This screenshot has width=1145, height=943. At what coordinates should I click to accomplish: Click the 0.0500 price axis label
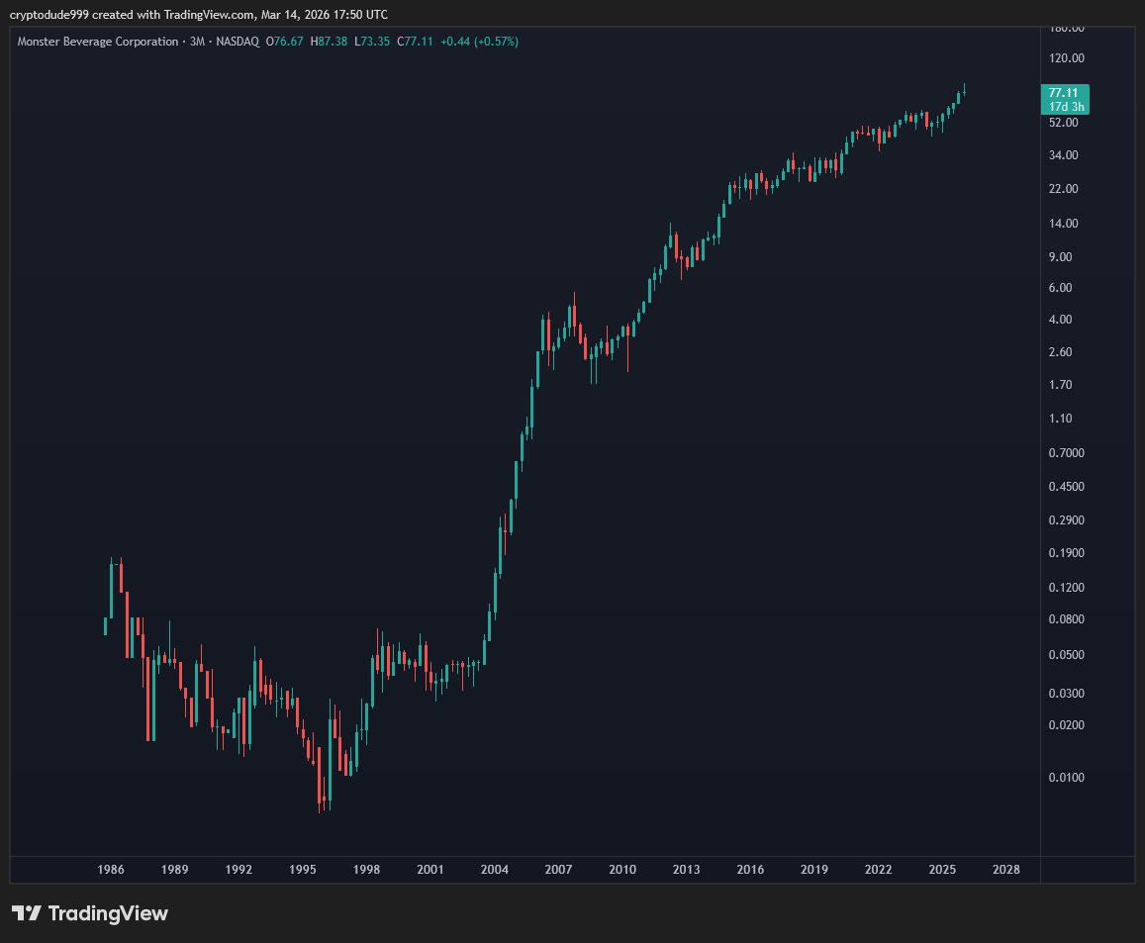point(1066,655)
